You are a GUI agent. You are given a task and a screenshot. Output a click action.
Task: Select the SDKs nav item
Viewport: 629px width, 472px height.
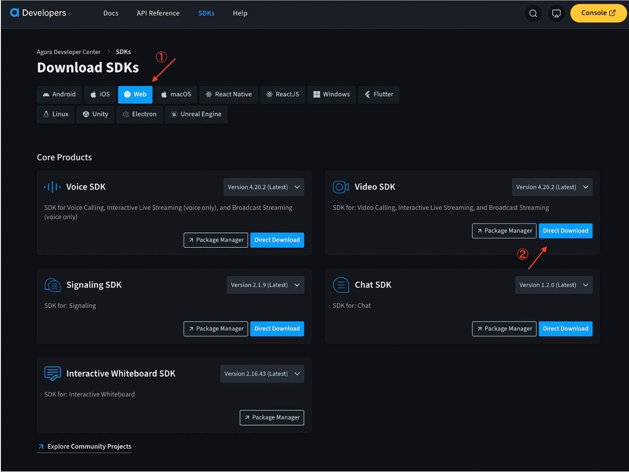pos(206,13)
